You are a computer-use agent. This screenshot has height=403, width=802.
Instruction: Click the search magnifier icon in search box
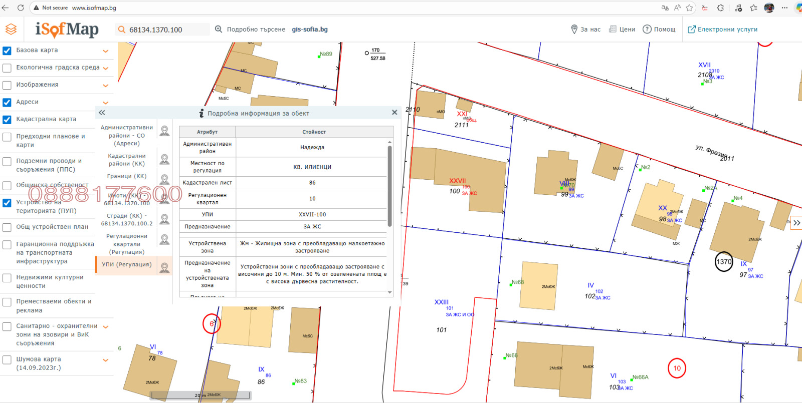[x=121, y=30]
